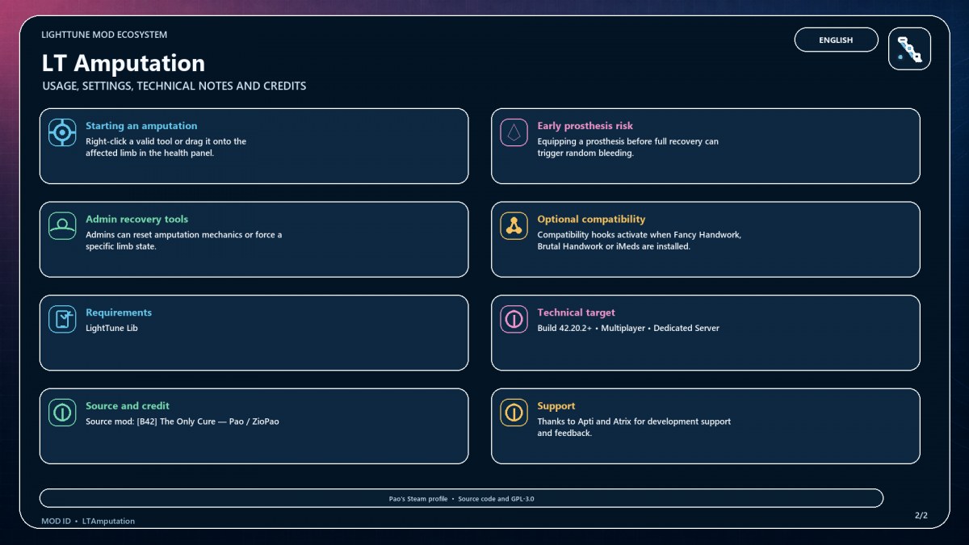
Task: Click the Requirements card heading
Action: [119, 312]
